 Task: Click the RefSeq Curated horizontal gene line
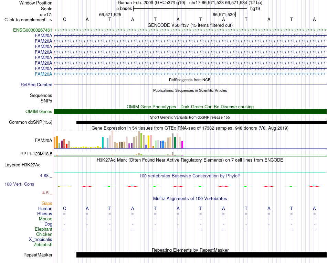[190, 85]
